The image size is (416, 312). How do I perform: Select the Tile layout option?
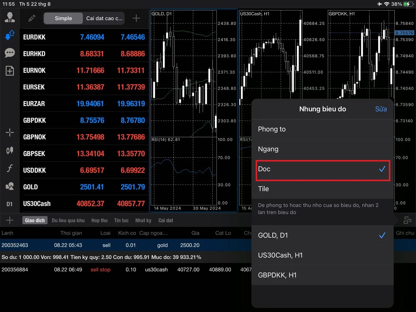(323, 189)
